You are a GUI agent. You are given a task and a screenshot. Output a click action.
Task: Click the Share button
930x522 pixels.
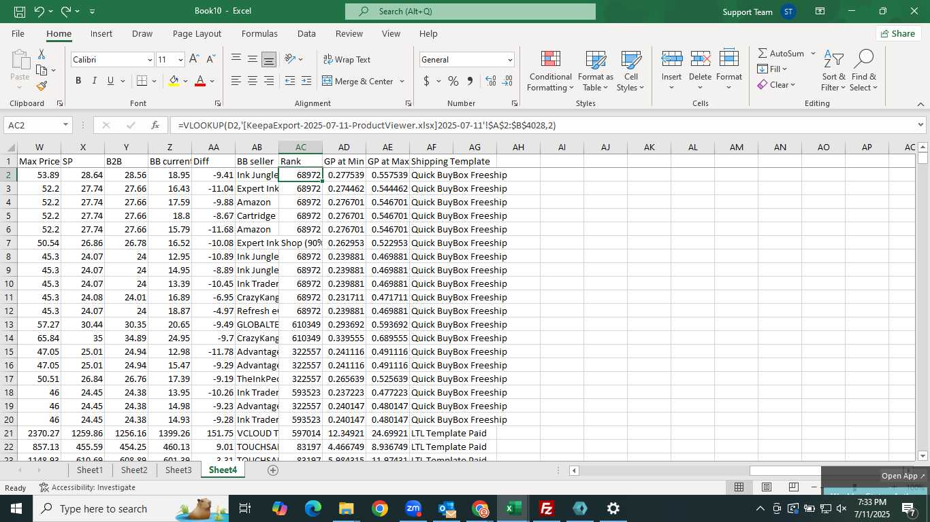pos(898,33)
